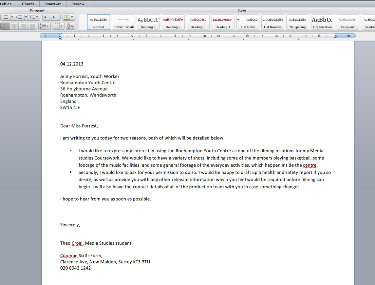Apply the Salutation style

[x=368, y=22]
